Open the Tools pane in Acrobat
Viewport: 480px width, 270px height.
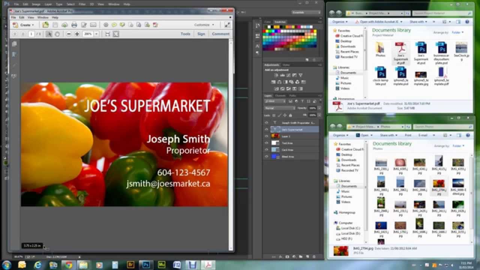(185, 34)
